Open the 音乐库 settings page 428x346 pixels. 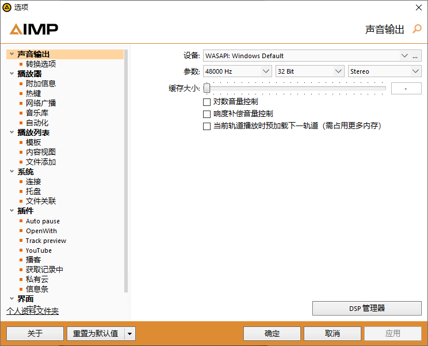pyautogui.click(x=37, y=113)
